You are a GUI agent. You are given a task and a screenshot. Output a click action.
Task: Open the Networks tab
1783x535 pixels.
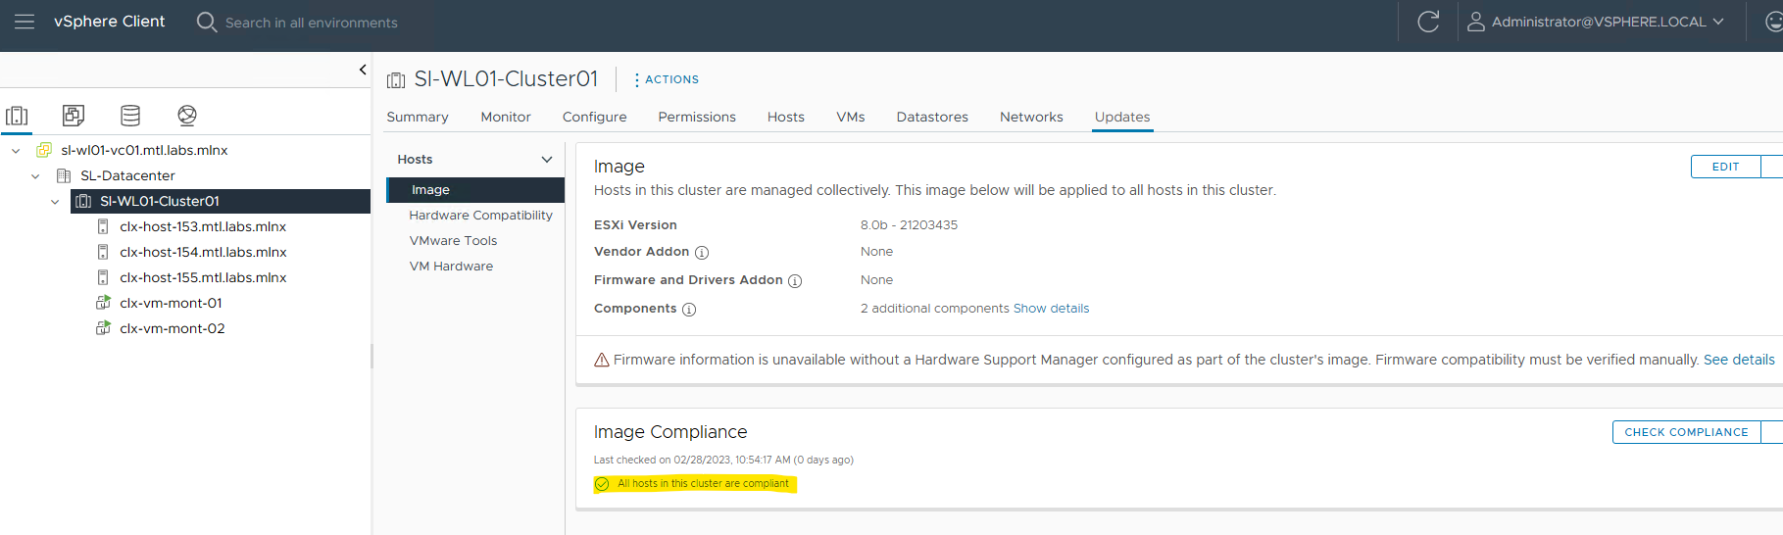click(1031, 117)
